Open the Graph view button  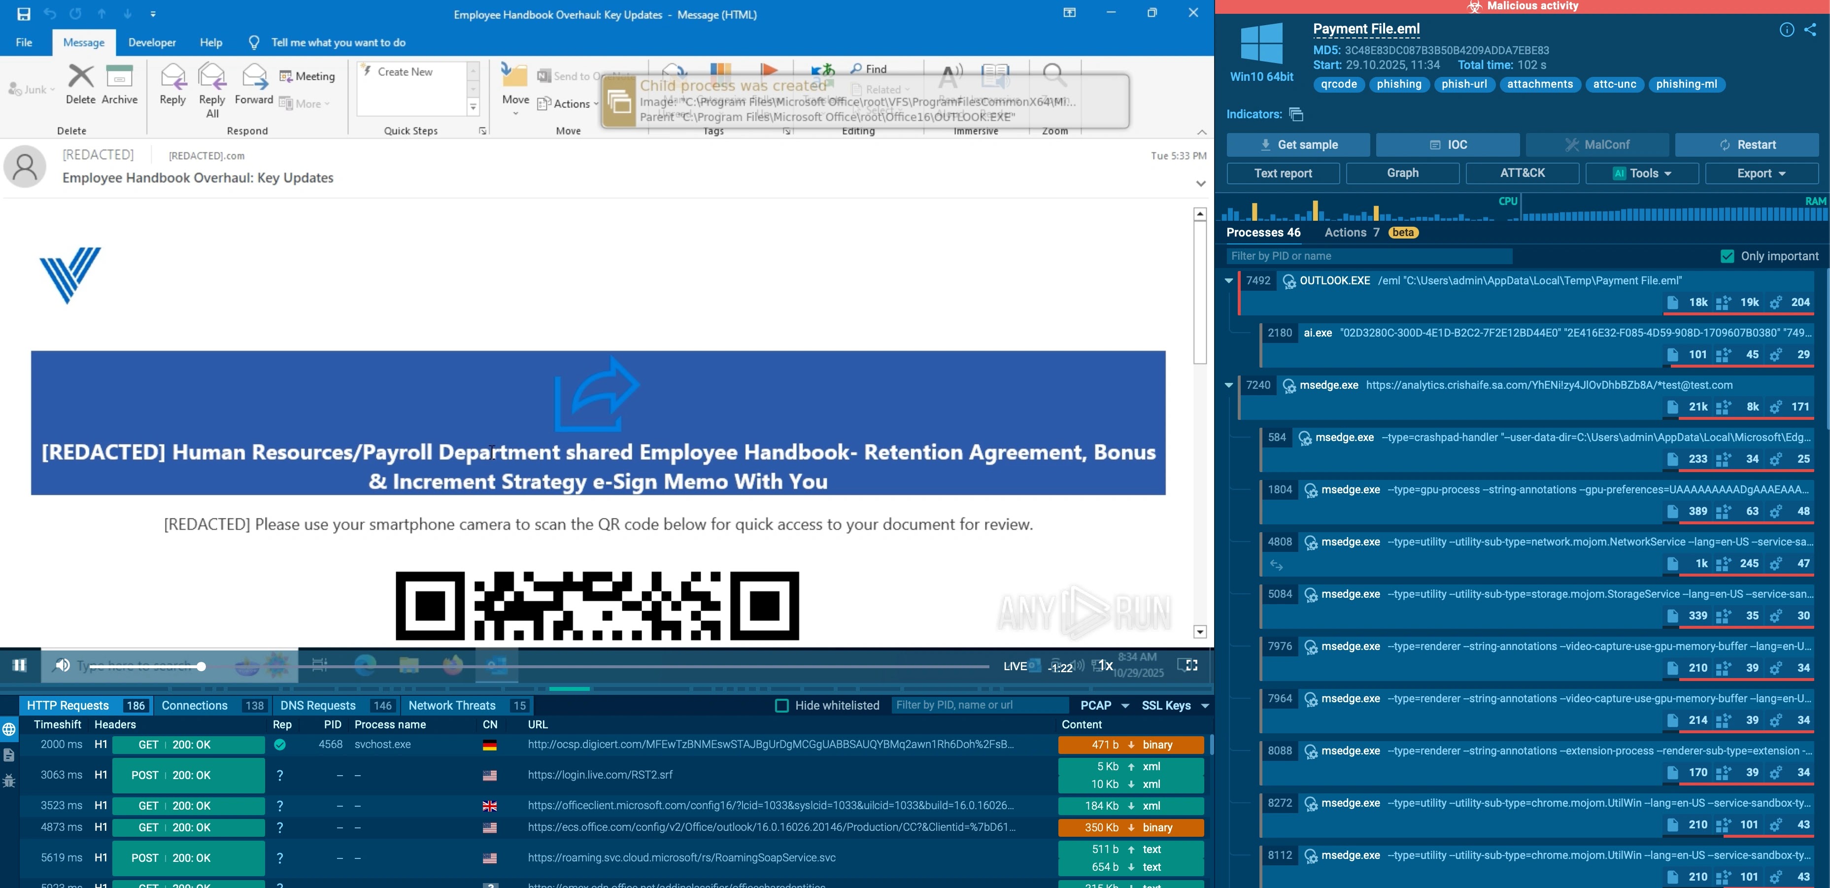(1402, 173)
